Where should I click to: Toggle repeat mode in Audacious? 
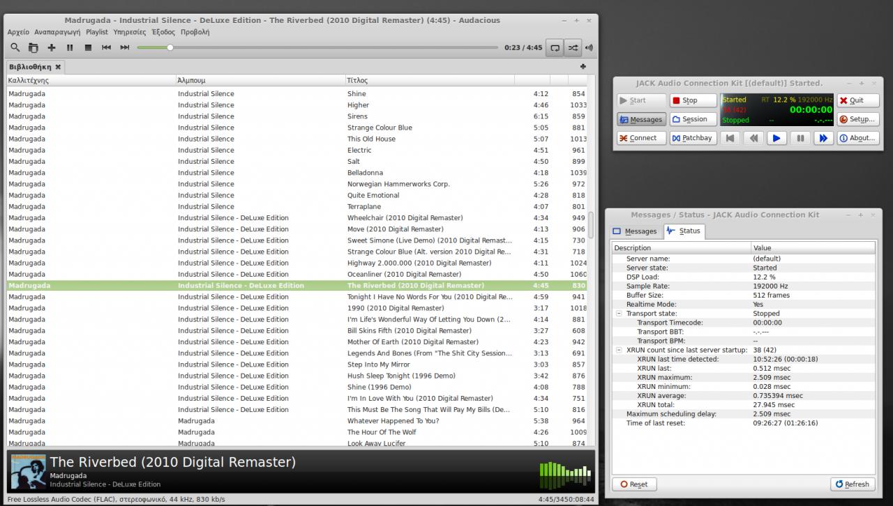point(555,47)
